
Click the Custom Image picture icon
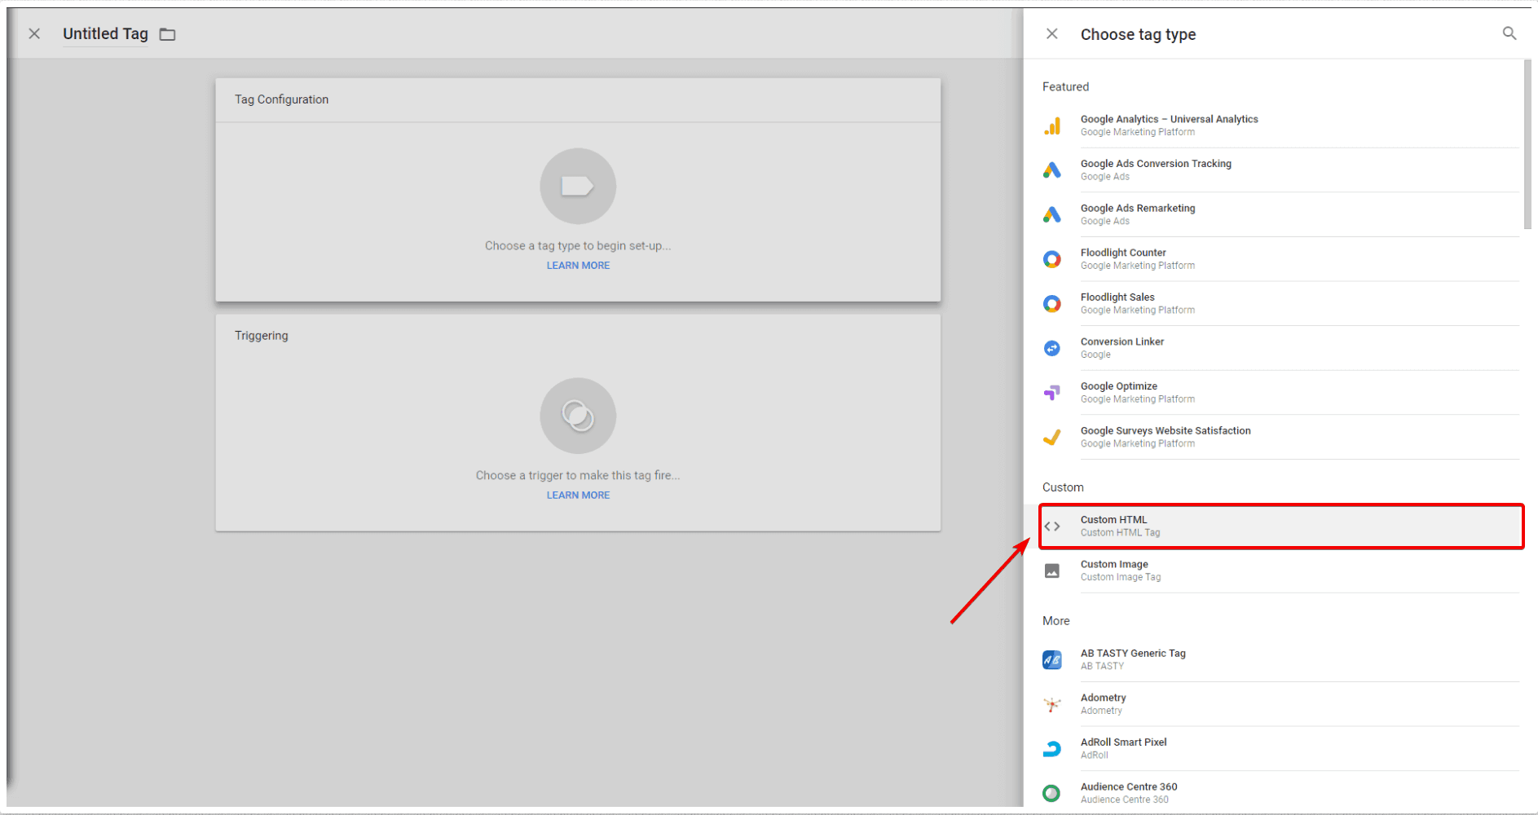click(1052, 570)
